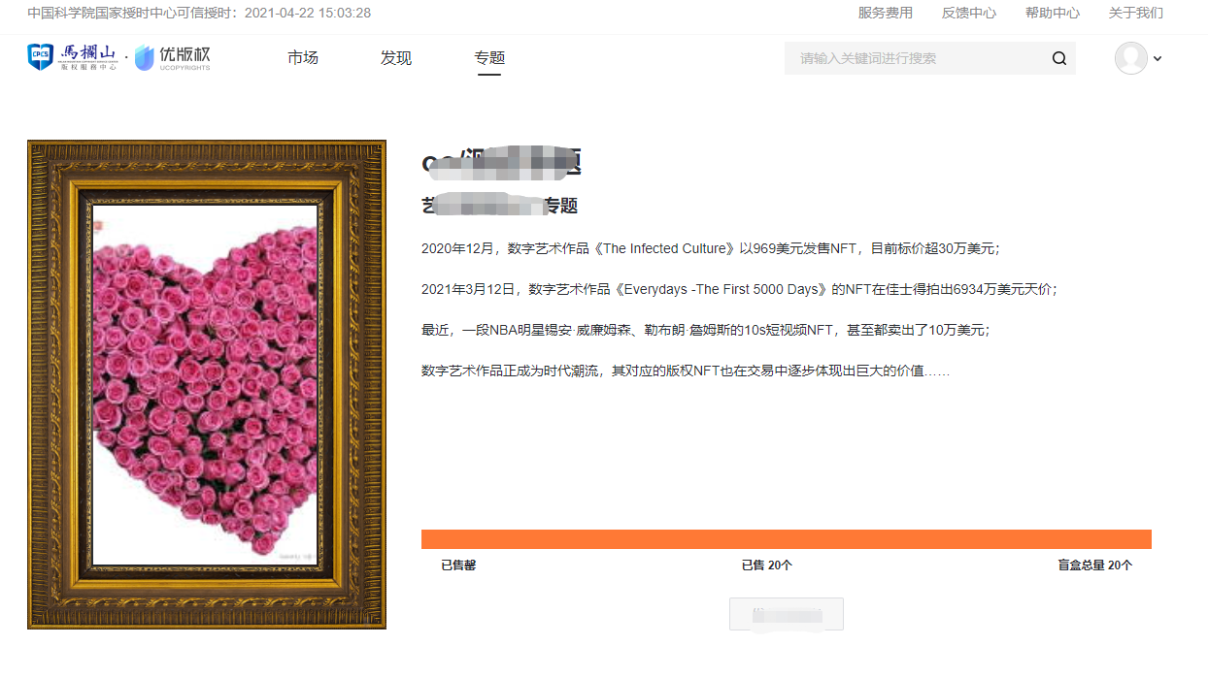This screenshot has height=678, width=1208.
Task: Click the keyword search input field
Action: 917,58
